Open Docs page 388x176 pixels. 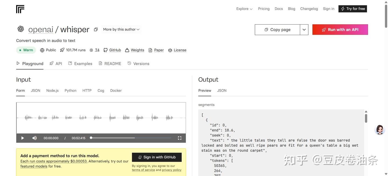coord(279,9)
